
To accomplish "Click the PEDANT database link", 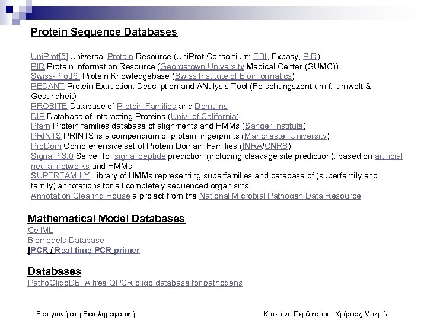I will click(x=46, y=86).
